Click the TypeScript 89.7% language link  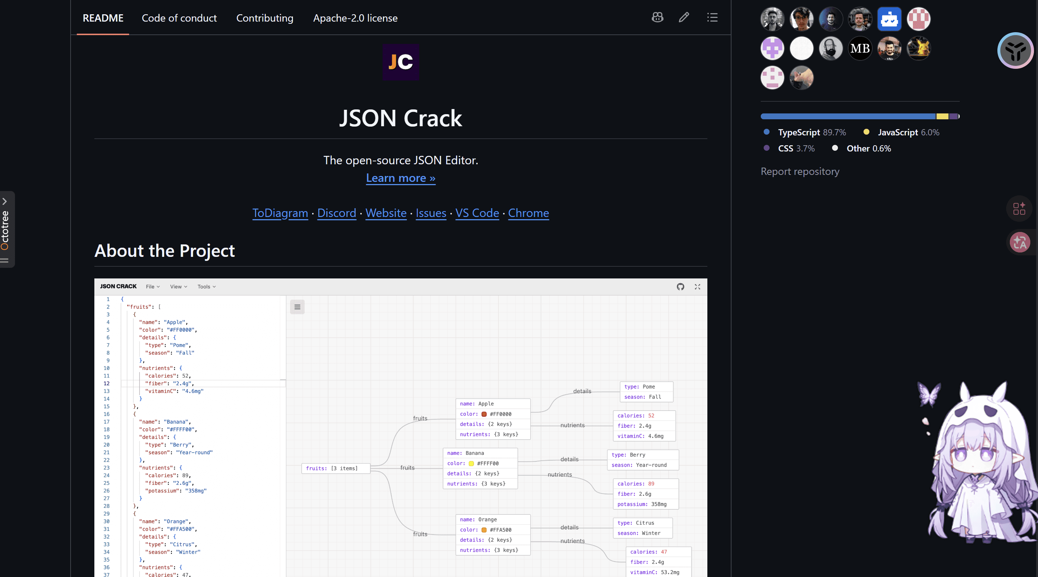pos(805,132)
